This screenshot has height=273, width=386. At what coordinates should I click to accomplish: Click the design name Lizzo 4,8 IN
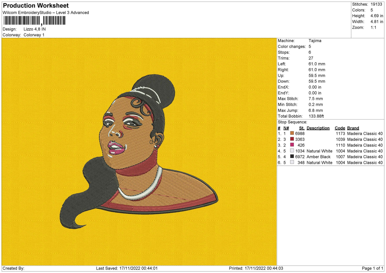click(x=34, y=29)
